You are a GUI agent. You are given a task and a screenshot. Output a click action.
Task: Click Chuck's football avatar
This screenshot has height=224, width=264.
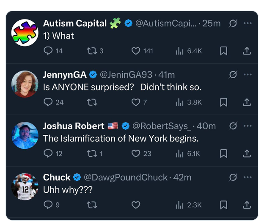pyautogui.click(x=25, y=186)
